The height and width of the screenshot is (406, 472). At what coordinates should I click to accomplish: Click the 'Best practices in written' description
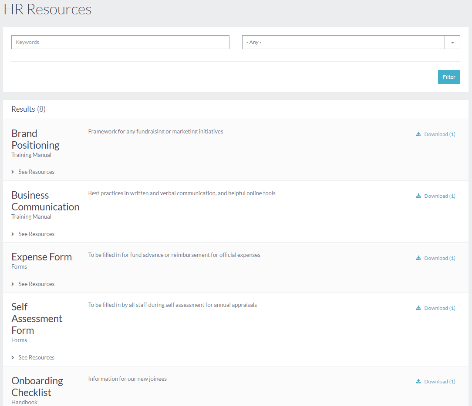tap(182, 193)
